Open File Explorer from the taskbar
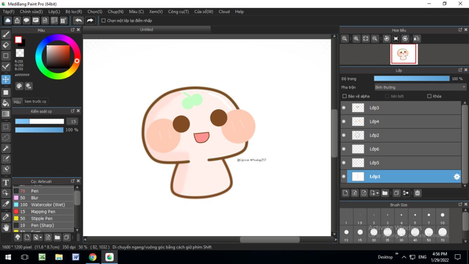469x264 pixels. [59, 257]
